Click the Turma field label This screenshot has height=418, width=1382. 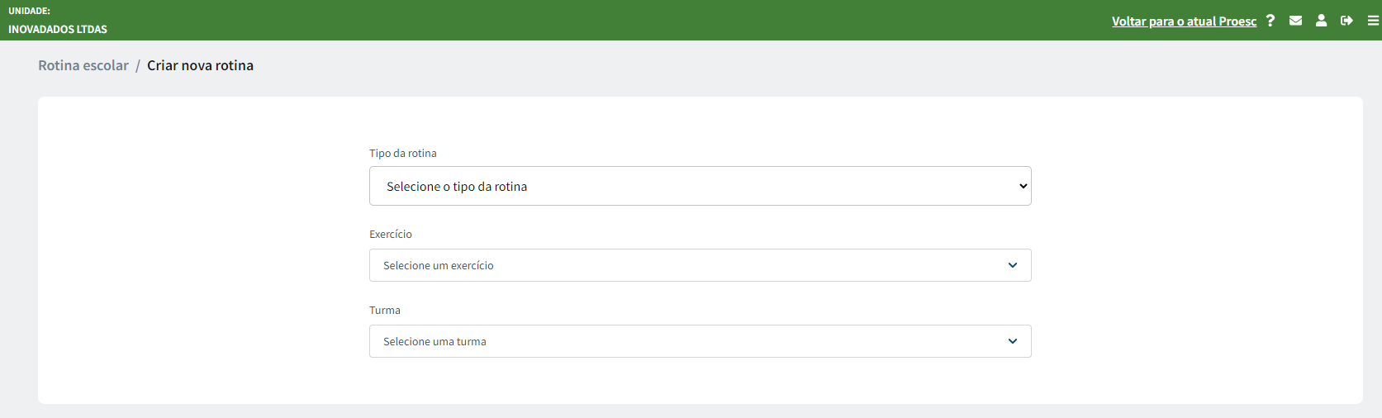385,310
